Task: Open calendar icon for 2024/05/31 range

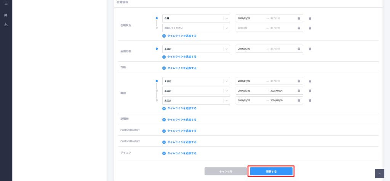Action: point(299,91)
